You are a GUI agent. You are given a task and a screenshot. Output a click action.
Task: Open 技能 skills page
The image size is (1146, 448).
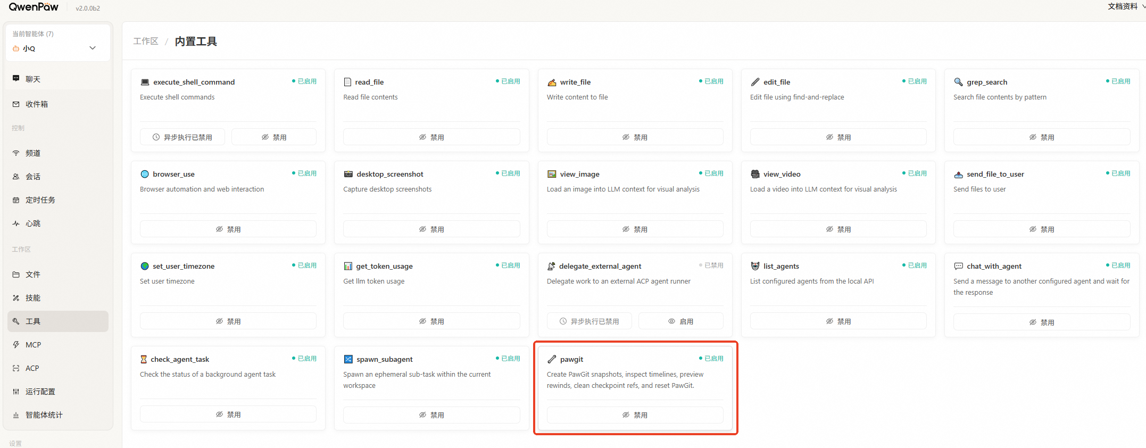tap(58, 297)
